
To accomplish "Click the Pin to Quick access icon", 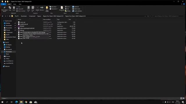I will click(x=5, y=9).
